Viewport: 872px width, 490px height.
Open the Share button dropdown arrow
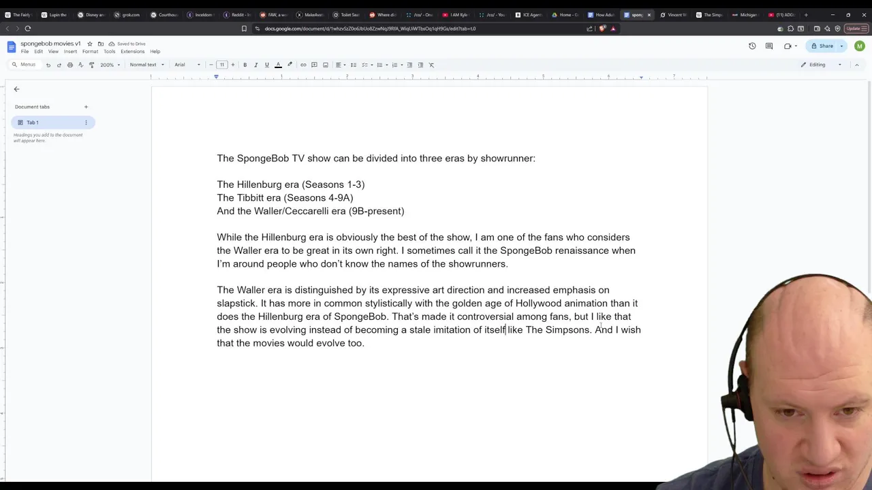click(842, 46)
